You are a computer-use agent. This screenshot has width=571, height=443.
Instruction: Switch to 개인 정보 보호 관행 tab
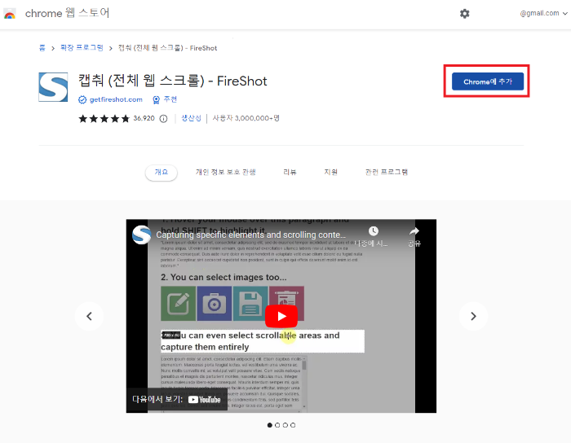[x=226, y=173]
